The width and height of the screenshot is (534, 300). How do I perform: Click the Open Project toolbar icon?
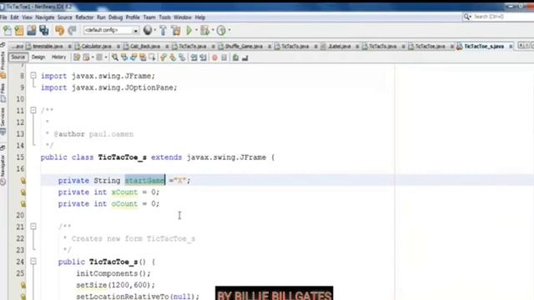(32, 31)
